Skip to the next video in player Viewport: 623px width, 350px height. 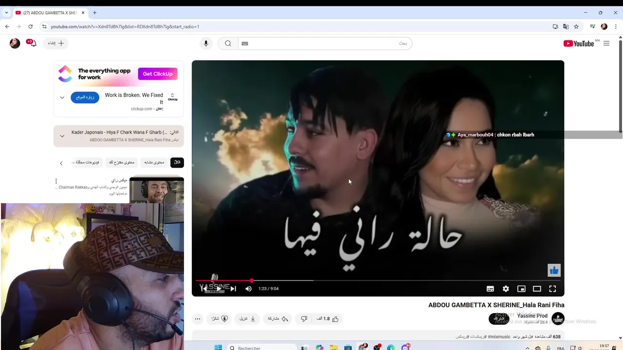point(233,289)
